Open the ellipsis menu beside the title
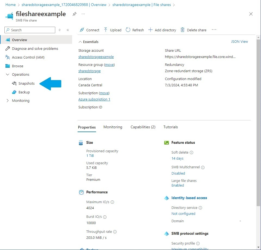This screenshot has height=250, width=261. tap(83, 14)
